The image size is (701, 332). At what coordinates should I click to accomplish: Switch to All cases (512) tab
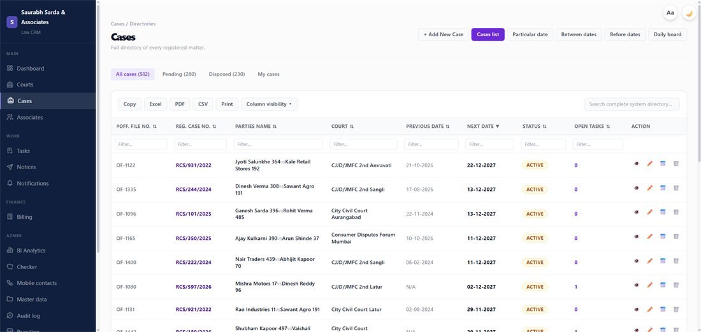point(133,74)
